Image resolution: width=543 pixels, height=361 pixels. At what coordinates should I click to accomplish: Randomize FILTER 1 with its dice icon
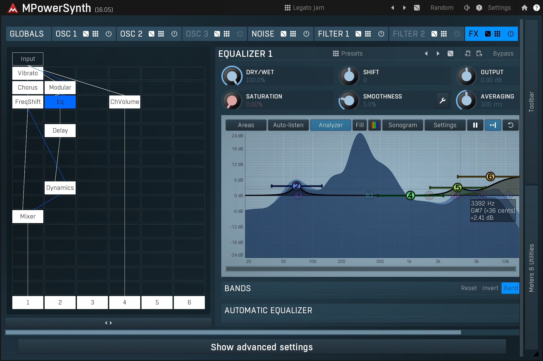[x=358, y=34]
